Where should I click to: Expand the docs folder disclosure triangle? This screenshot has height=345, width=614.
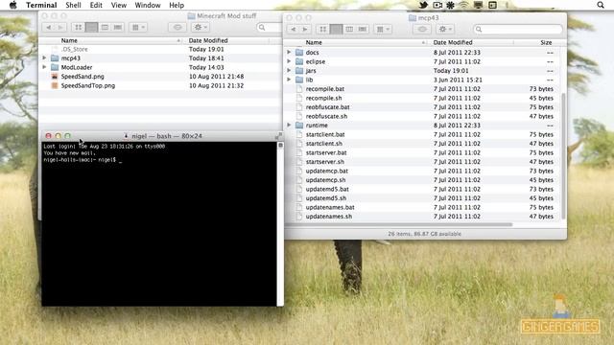(x=289, y=52)
